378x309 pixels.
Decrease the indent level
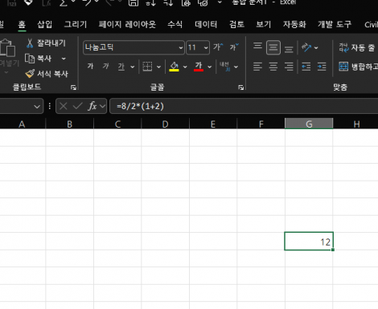pos(306,67)
